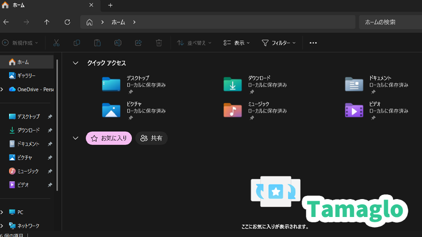422x237 pixels.
Task: Open the 表示 (View) dropdown
Action: tap(235, 43)
